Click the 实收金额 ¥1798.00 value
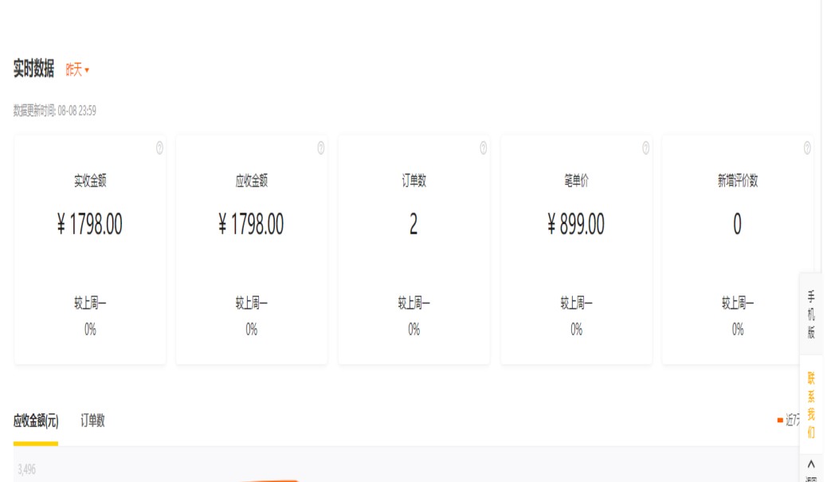This screenshot has height=482, width=831. click(x=90, y=225)
